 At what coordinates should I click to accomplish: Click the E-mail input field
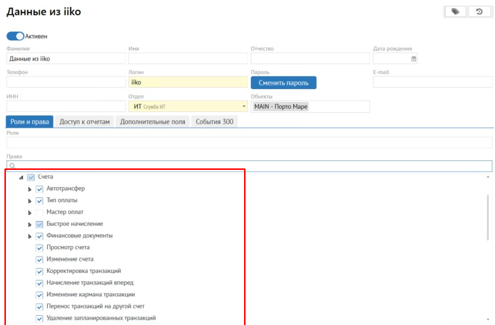[433, 82]
